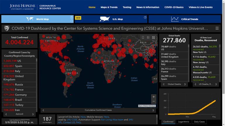Open the Testing navigation item
The image size is (225, 126).
pyautogui.click(x=127, y=7)
